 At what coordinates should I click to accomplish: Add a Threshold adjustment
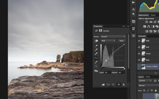point(155,31)
